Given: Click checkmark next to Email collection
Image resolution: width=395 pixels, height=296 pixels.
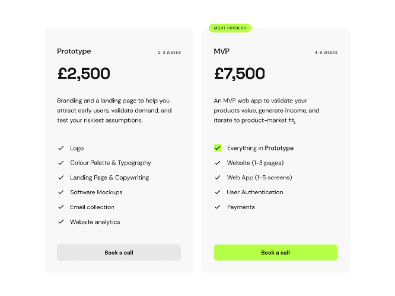Looking at the screenshot, I should (x=60, y=207).
